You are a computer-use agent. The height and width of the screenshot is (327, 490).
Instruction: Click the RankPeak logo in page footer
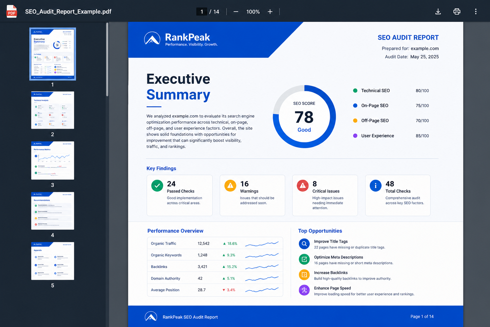151,316
